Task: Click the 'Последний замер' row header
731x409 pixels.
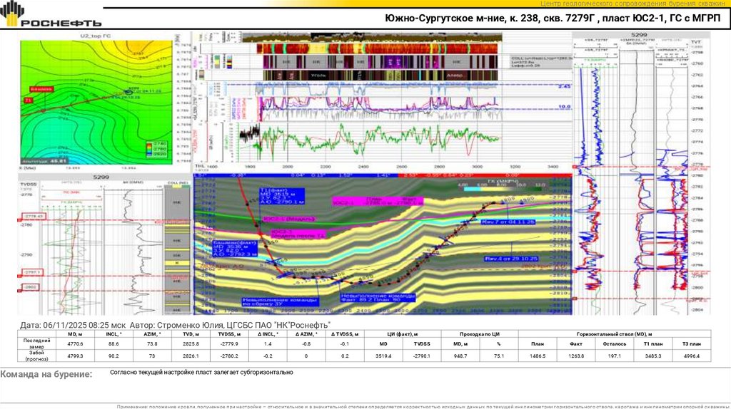Action: pos(36,343)
